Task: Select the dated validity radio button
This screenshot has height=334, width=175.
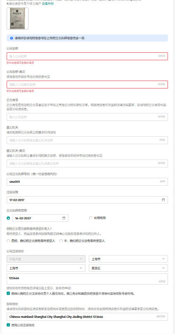Action: tap(8, 218)
